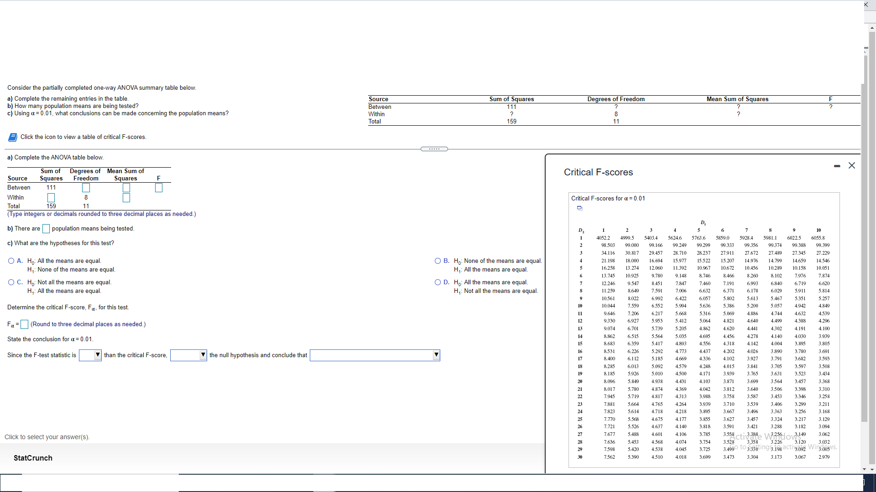The height and width of the screenshot is (492, 876).
Task: Click the Within sum of squares input box
Action: pos(51,198)
